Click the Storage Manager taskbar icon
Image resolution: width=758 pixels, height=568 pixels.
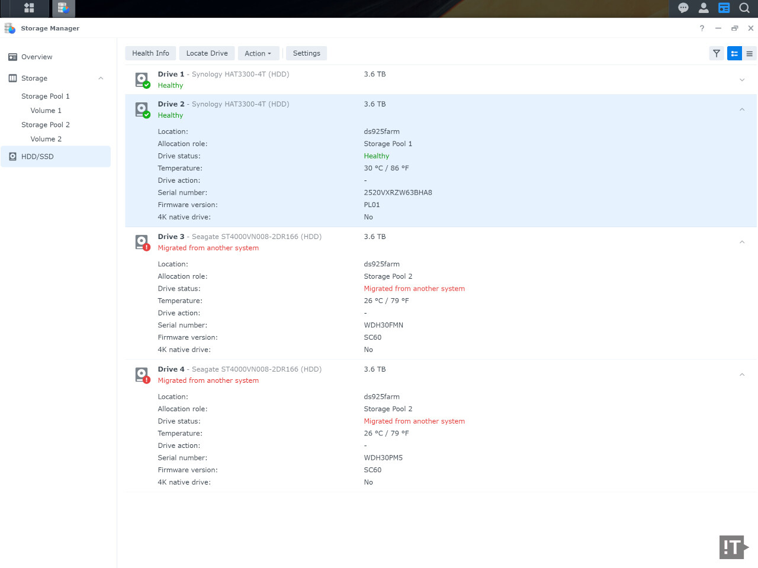coord(63,8)
